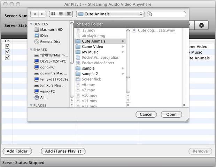The width and height of the screenshot is (216, 167).
Task: Open the Cute Animals path dropdown
Action: tap(110, 14)
